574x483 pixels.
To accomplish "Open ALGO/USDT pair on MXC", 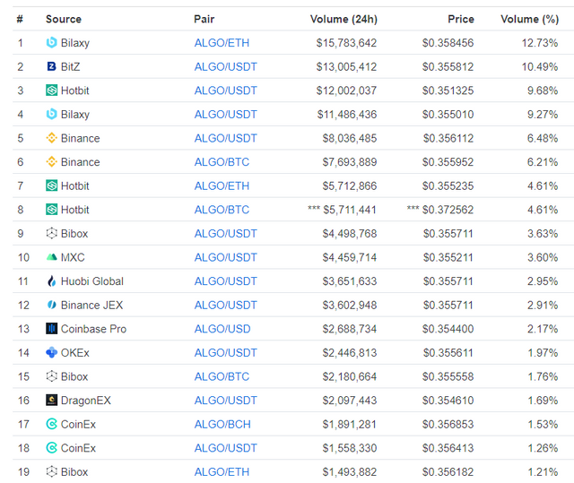I will pos(225,257).
